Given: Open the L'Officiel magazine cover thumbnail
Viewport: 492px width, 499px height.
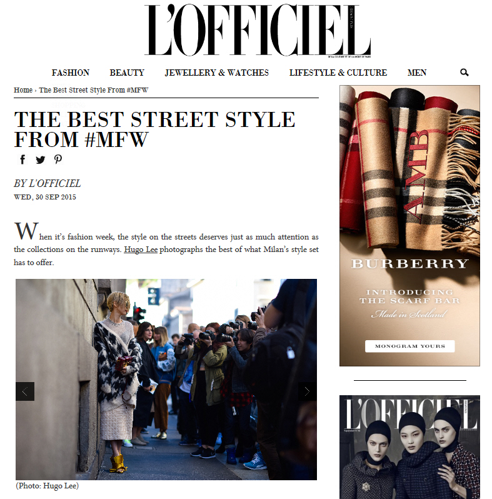Looking at the screenshot, I should [x=409, y=447].
